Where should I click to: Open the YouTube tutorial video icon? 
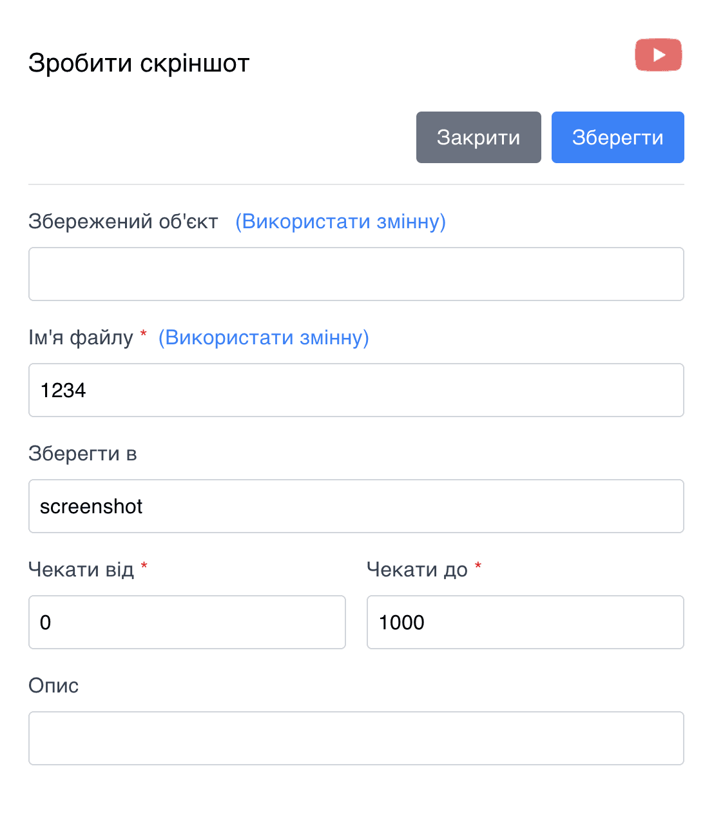(x=658, y=55)
